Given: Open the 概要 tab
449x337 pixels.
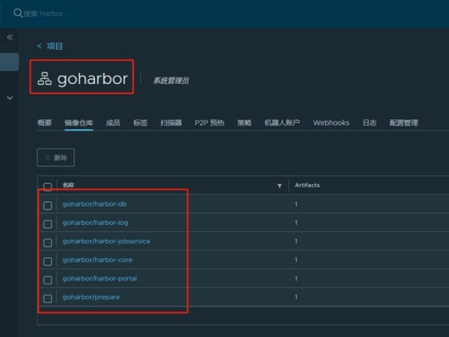Looking at the screenshot, I should click(44, 123).
